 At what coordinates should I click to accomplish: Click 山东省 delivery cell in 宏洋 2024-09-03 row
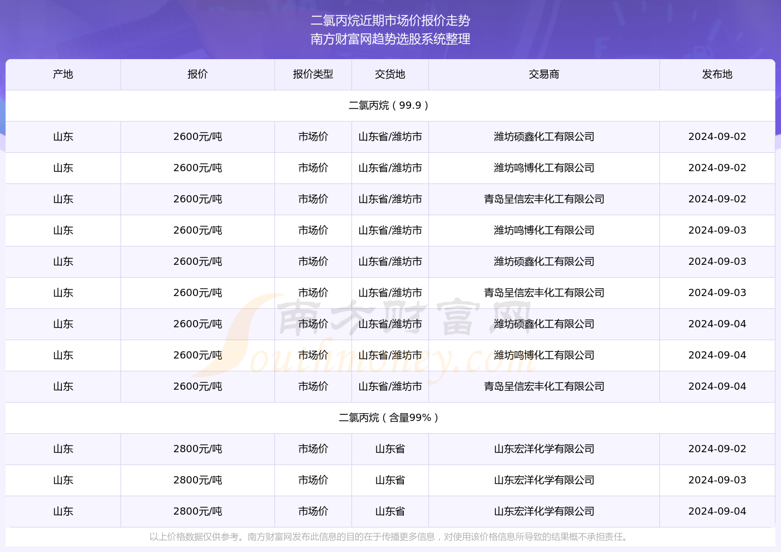point(390,480)
